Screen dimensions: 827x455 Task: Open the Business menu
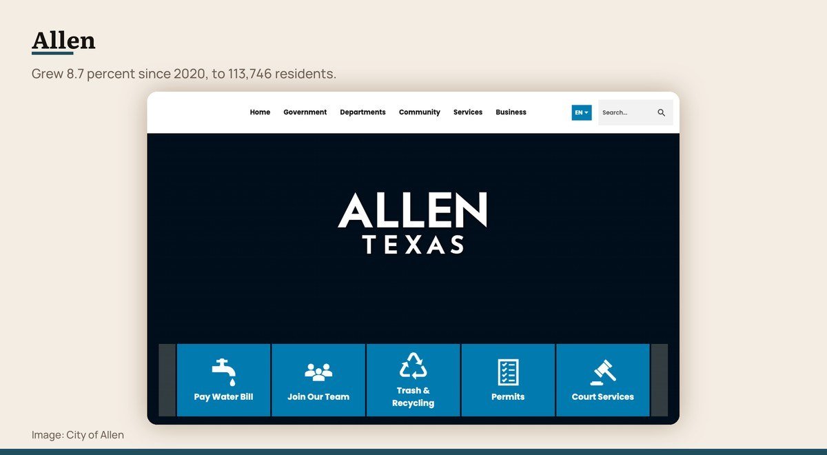[x=511, y=112]
